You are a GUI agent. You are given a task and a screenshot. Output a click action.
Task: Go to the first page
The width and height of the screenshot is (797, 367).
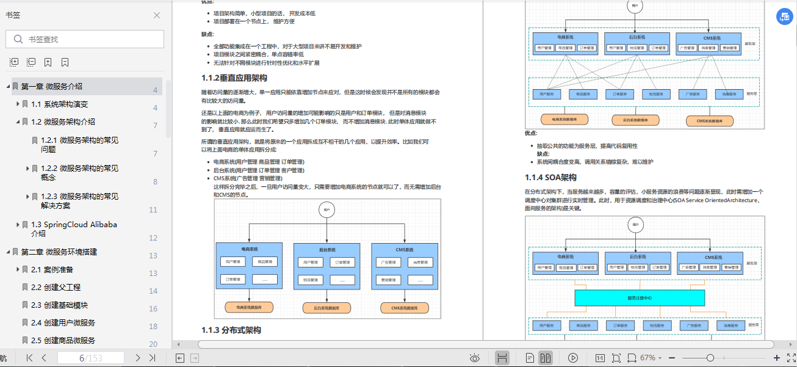point(29,358)
